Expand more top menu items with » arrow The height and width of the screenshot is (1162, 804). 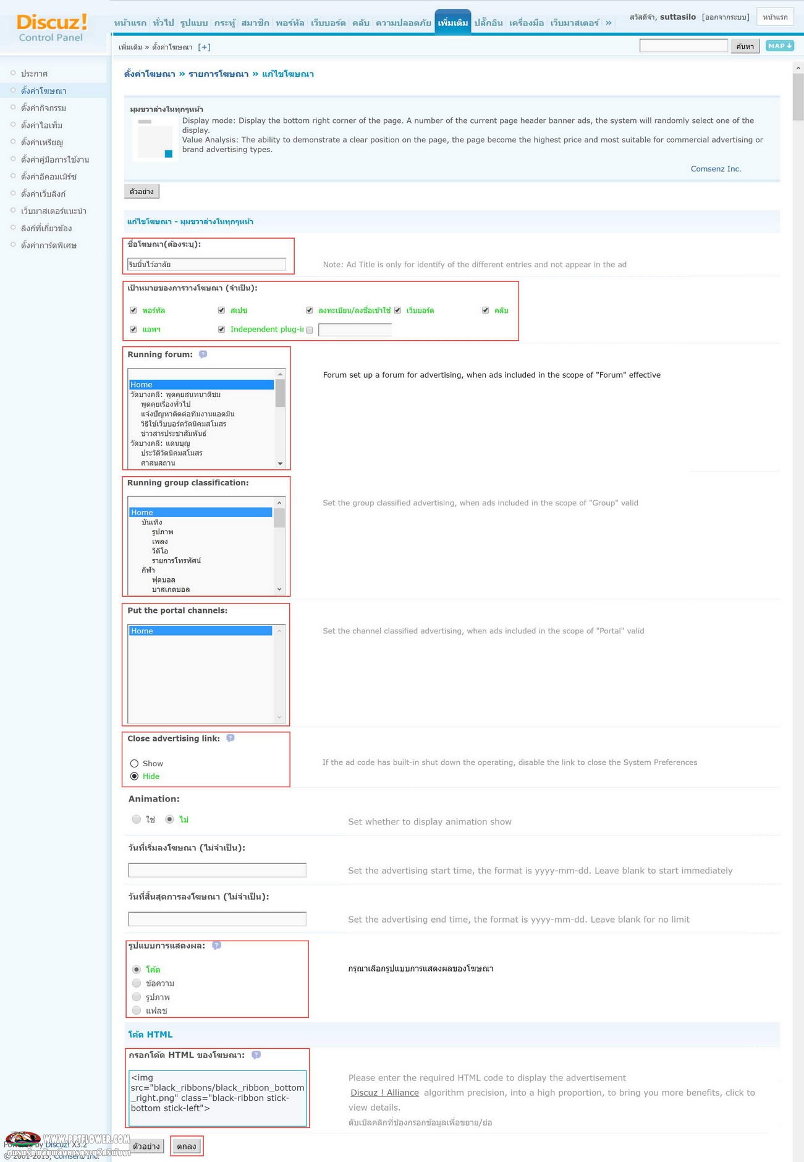tap(609, 23)
